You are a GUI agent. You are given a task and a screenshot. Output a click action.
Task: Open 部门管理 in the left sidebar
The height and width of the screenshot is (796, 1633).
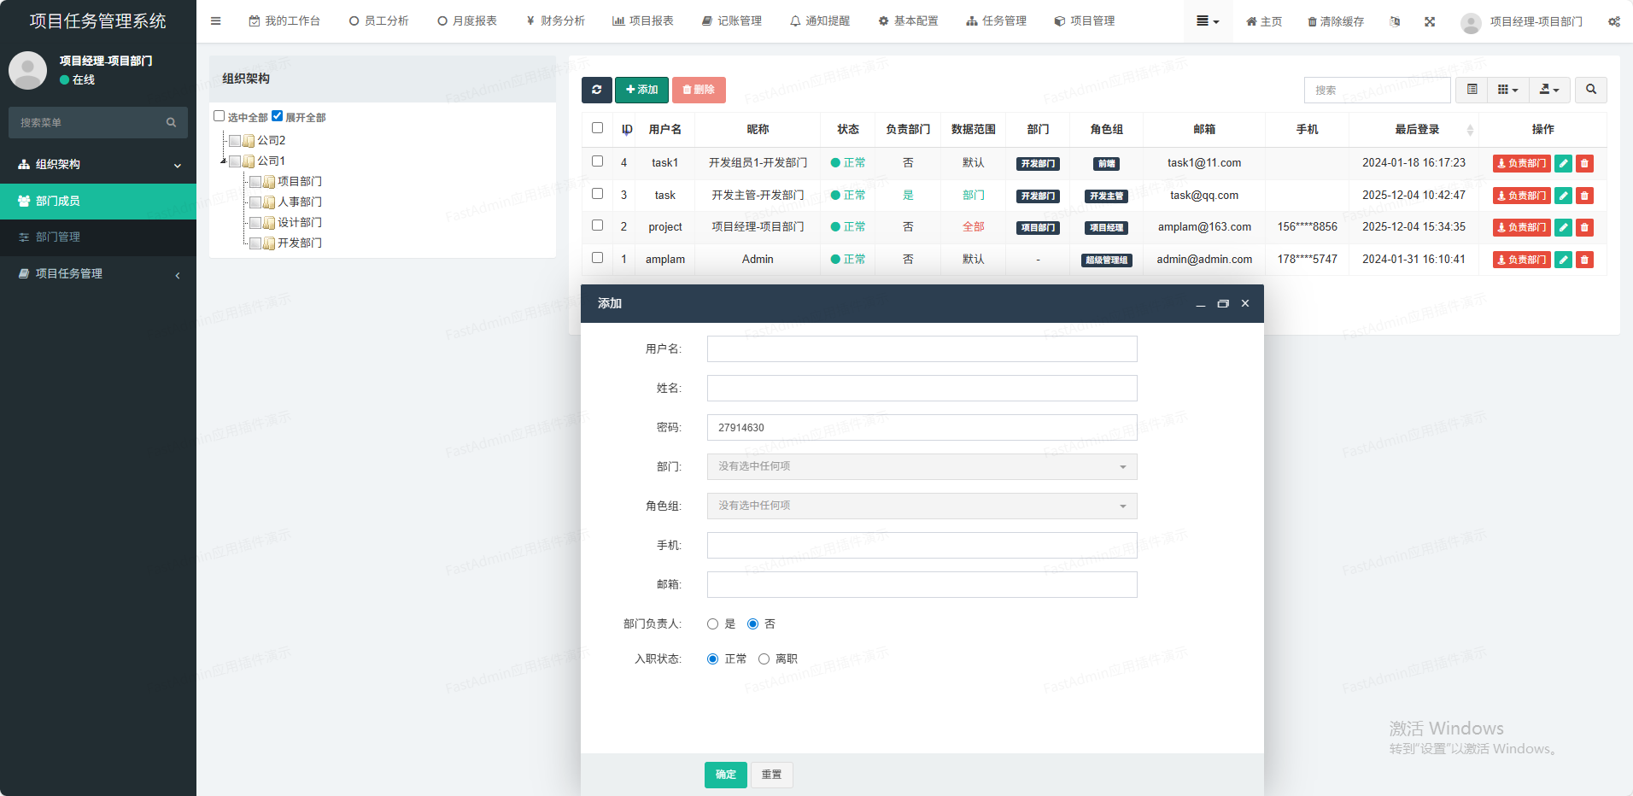(x=58, y=237)
